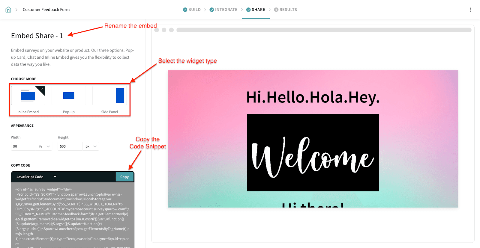480x248 pixels.
Task: Click the Results step number icon
Action: tap(276, 10)
